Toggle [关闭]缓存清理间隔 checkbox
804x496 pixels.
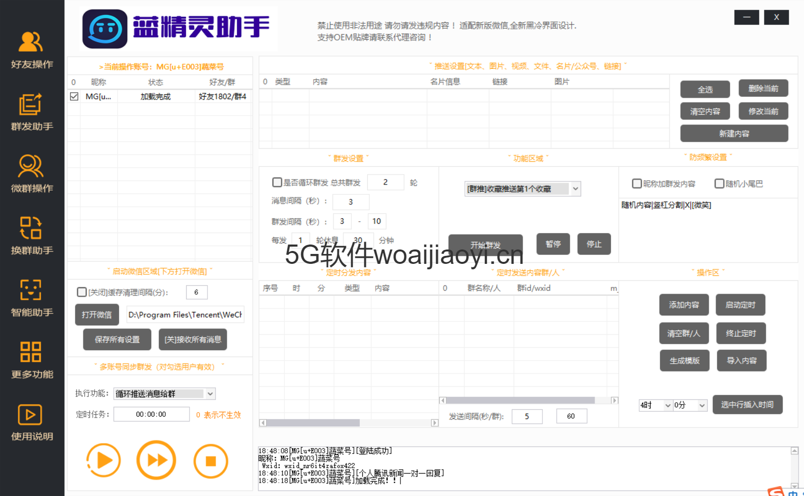coord(82,292)
